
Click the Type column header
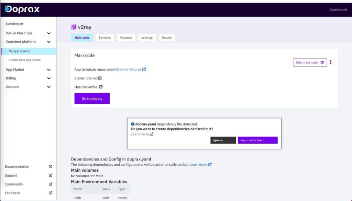click(x=121, y=189)
